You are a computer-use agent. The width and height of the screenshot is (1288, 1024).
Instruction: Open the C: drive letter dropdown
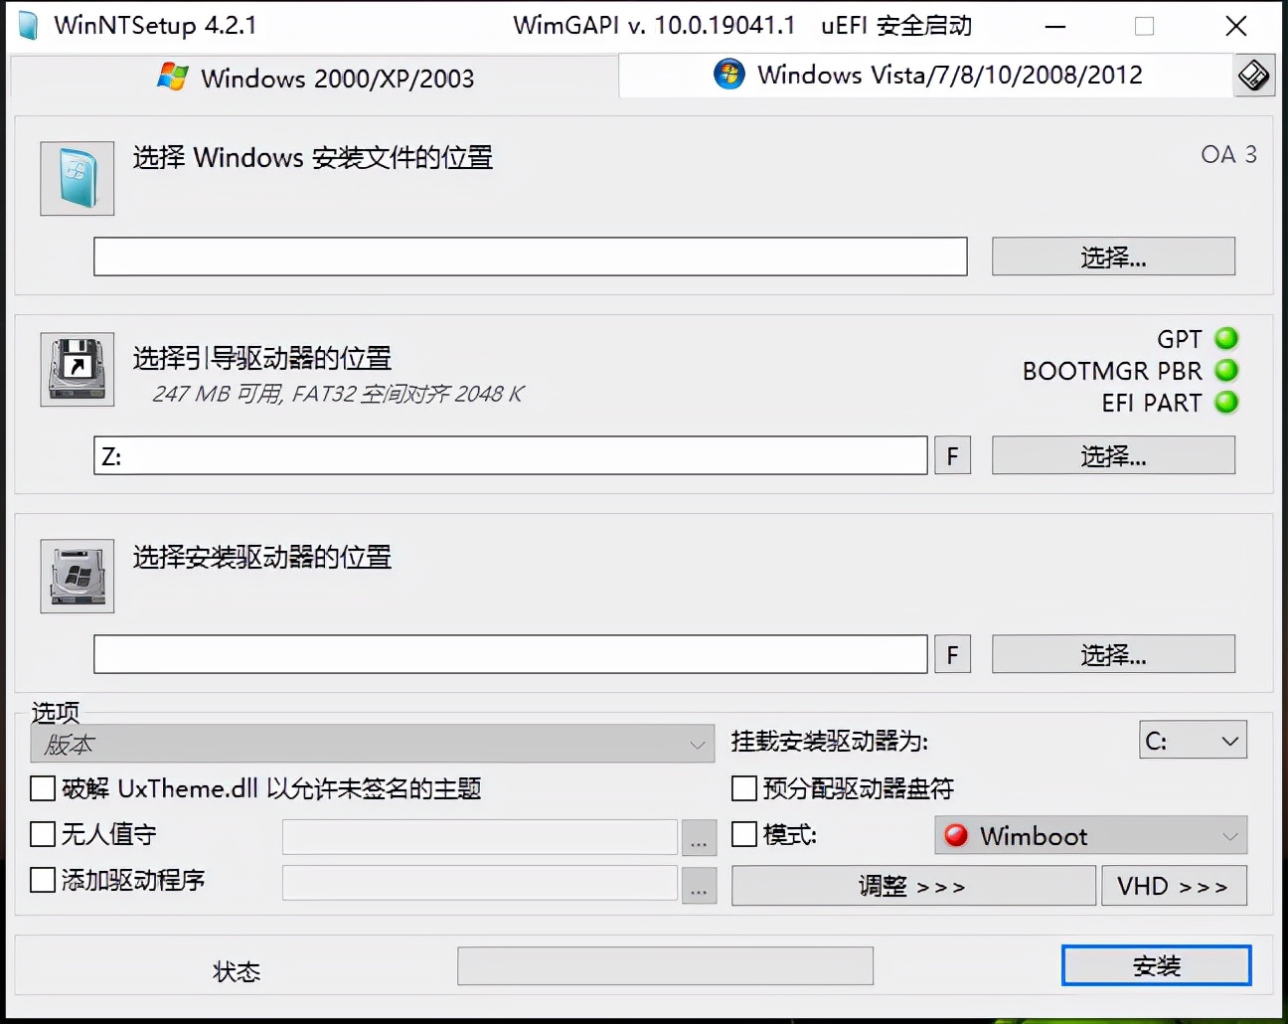[x=1193, y=740]
